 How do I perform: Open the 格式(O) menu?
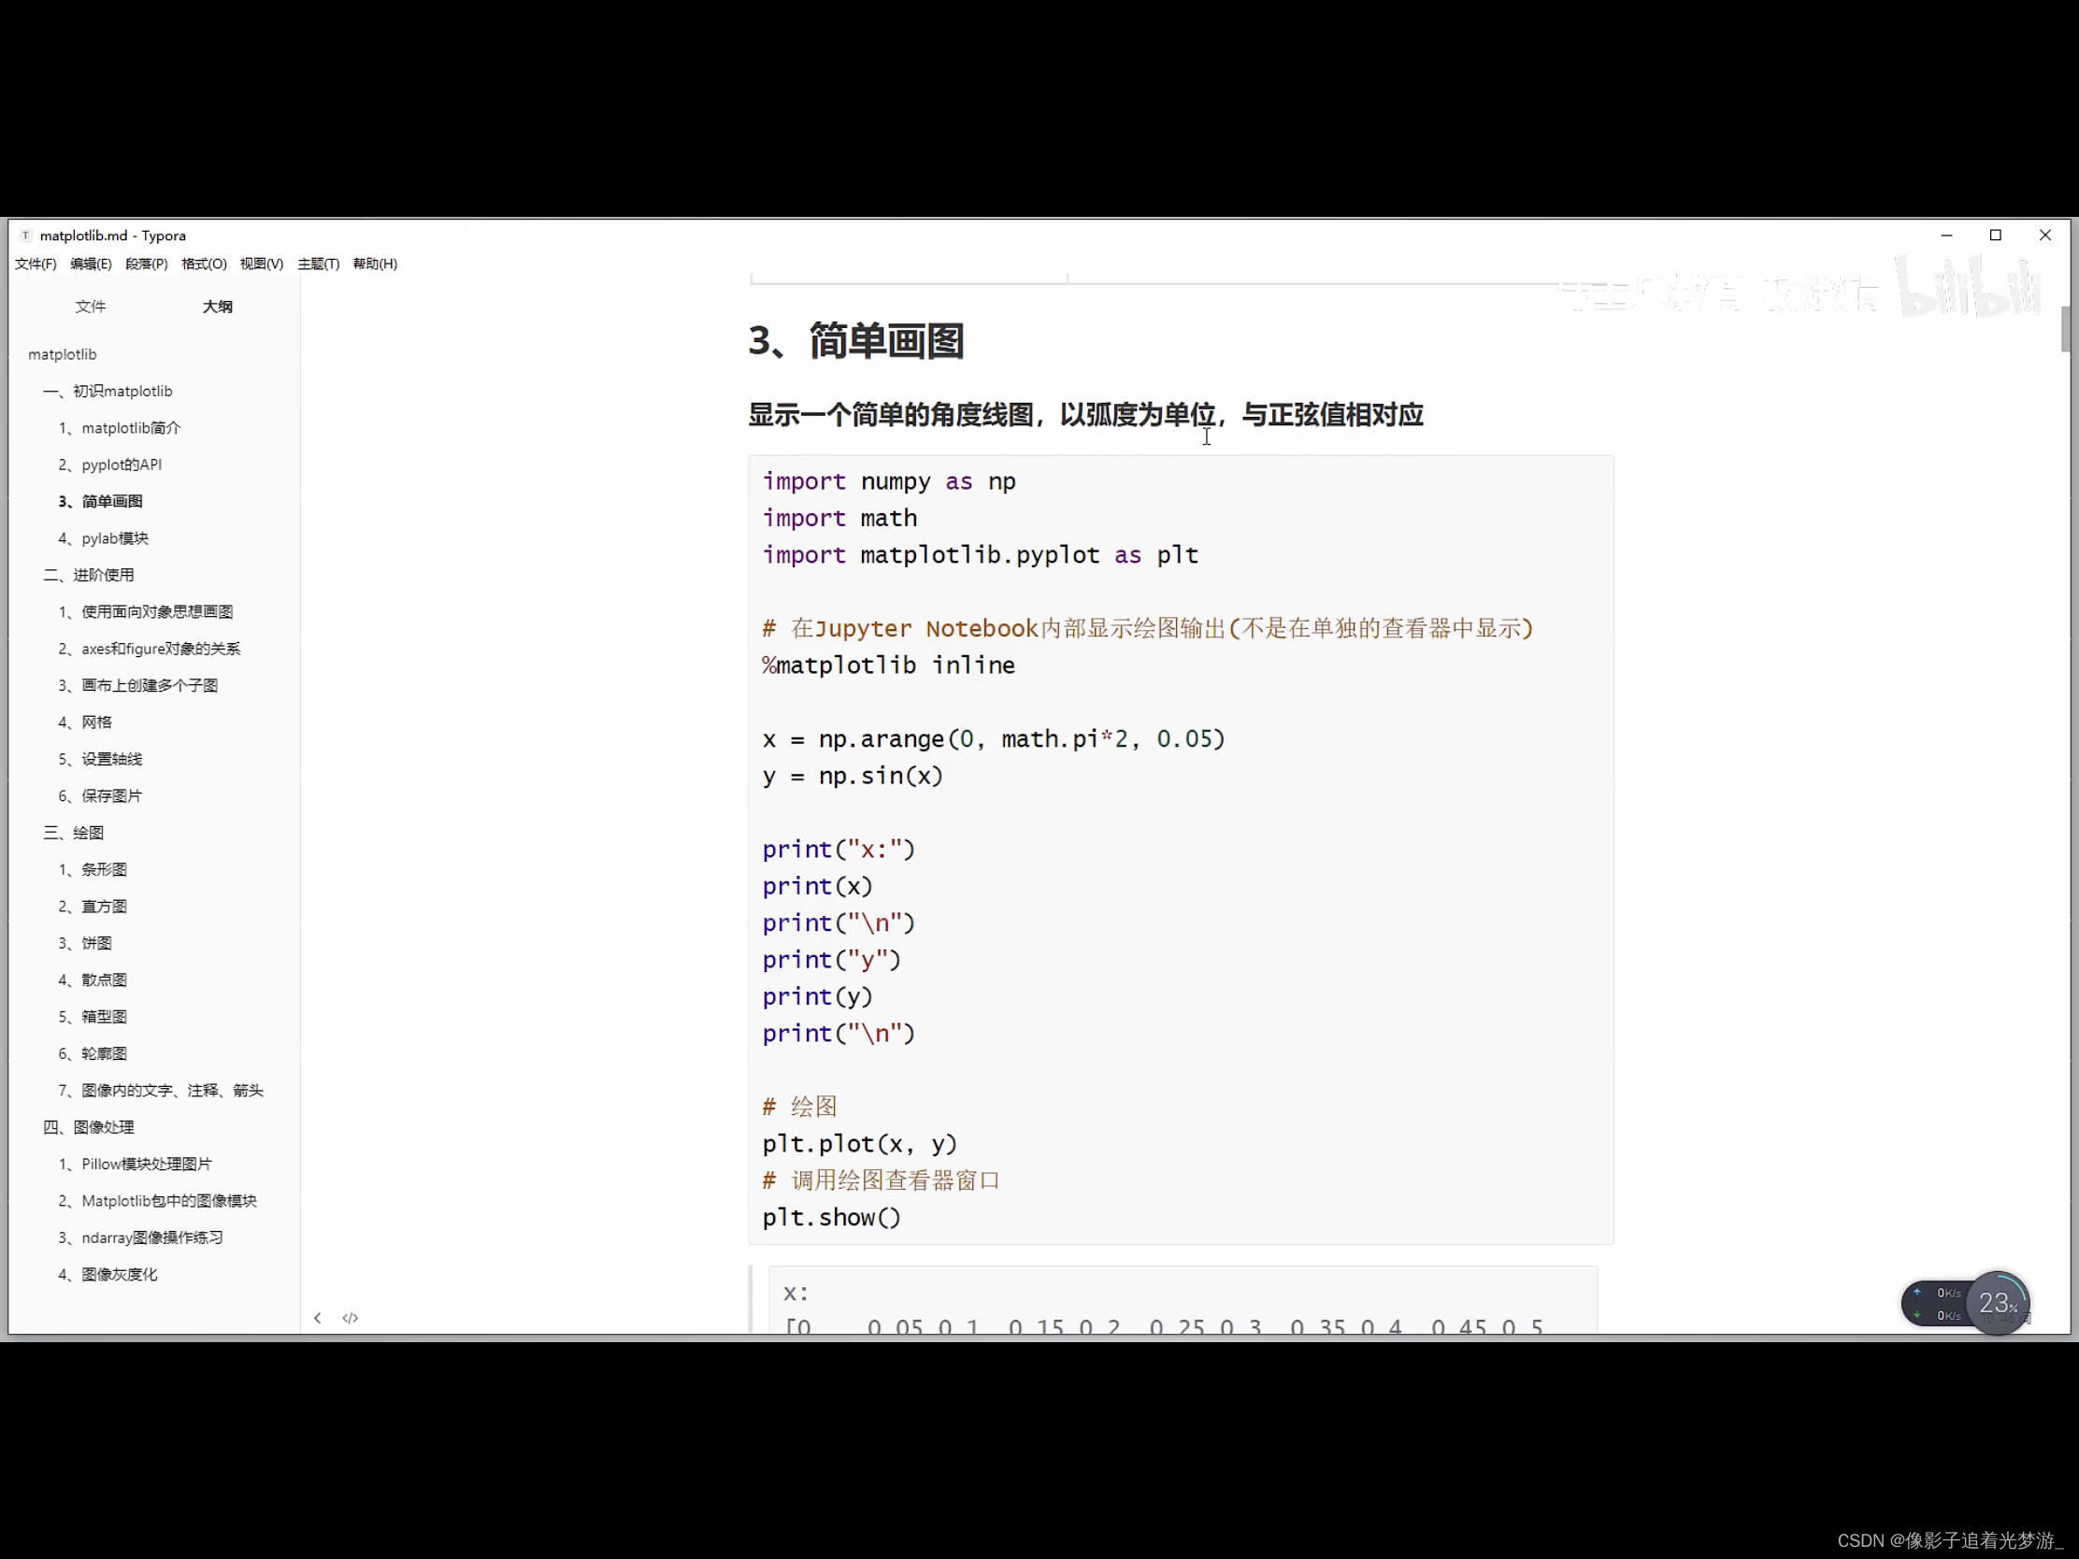(x=204, y=265)
